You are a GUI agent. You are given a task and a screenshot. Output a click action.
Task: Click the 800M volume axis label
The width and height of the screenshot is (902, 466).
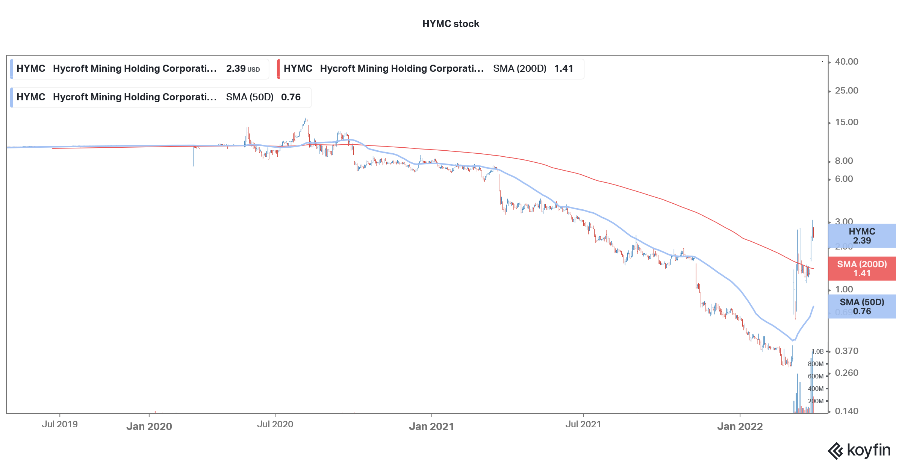(x=816, y=364)
